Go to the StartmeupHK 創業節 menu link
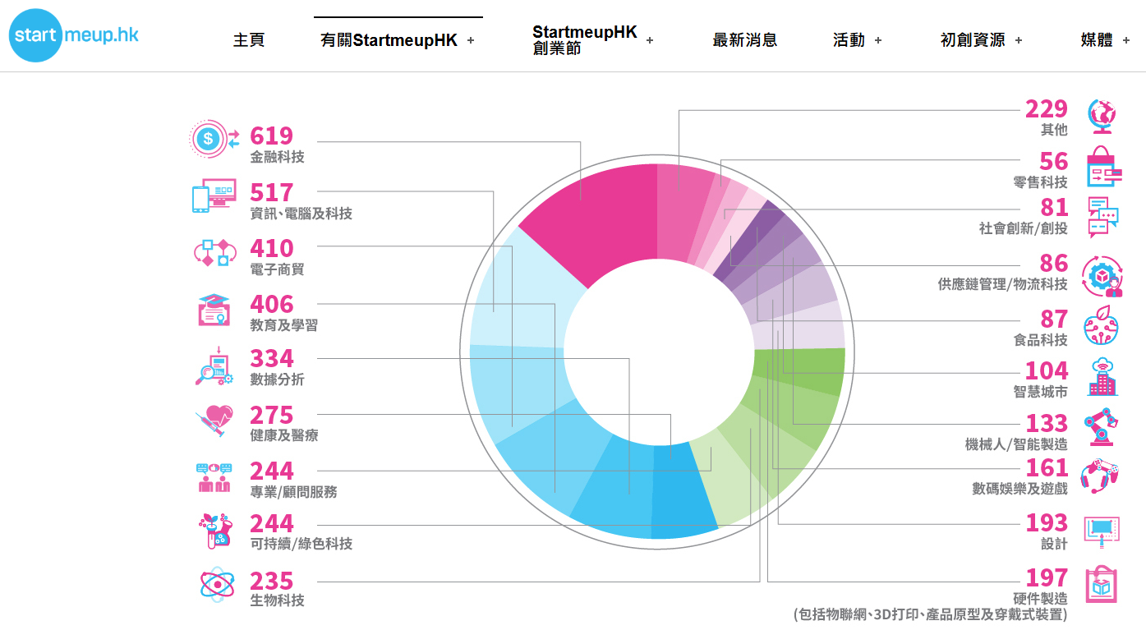 (584, 40)
